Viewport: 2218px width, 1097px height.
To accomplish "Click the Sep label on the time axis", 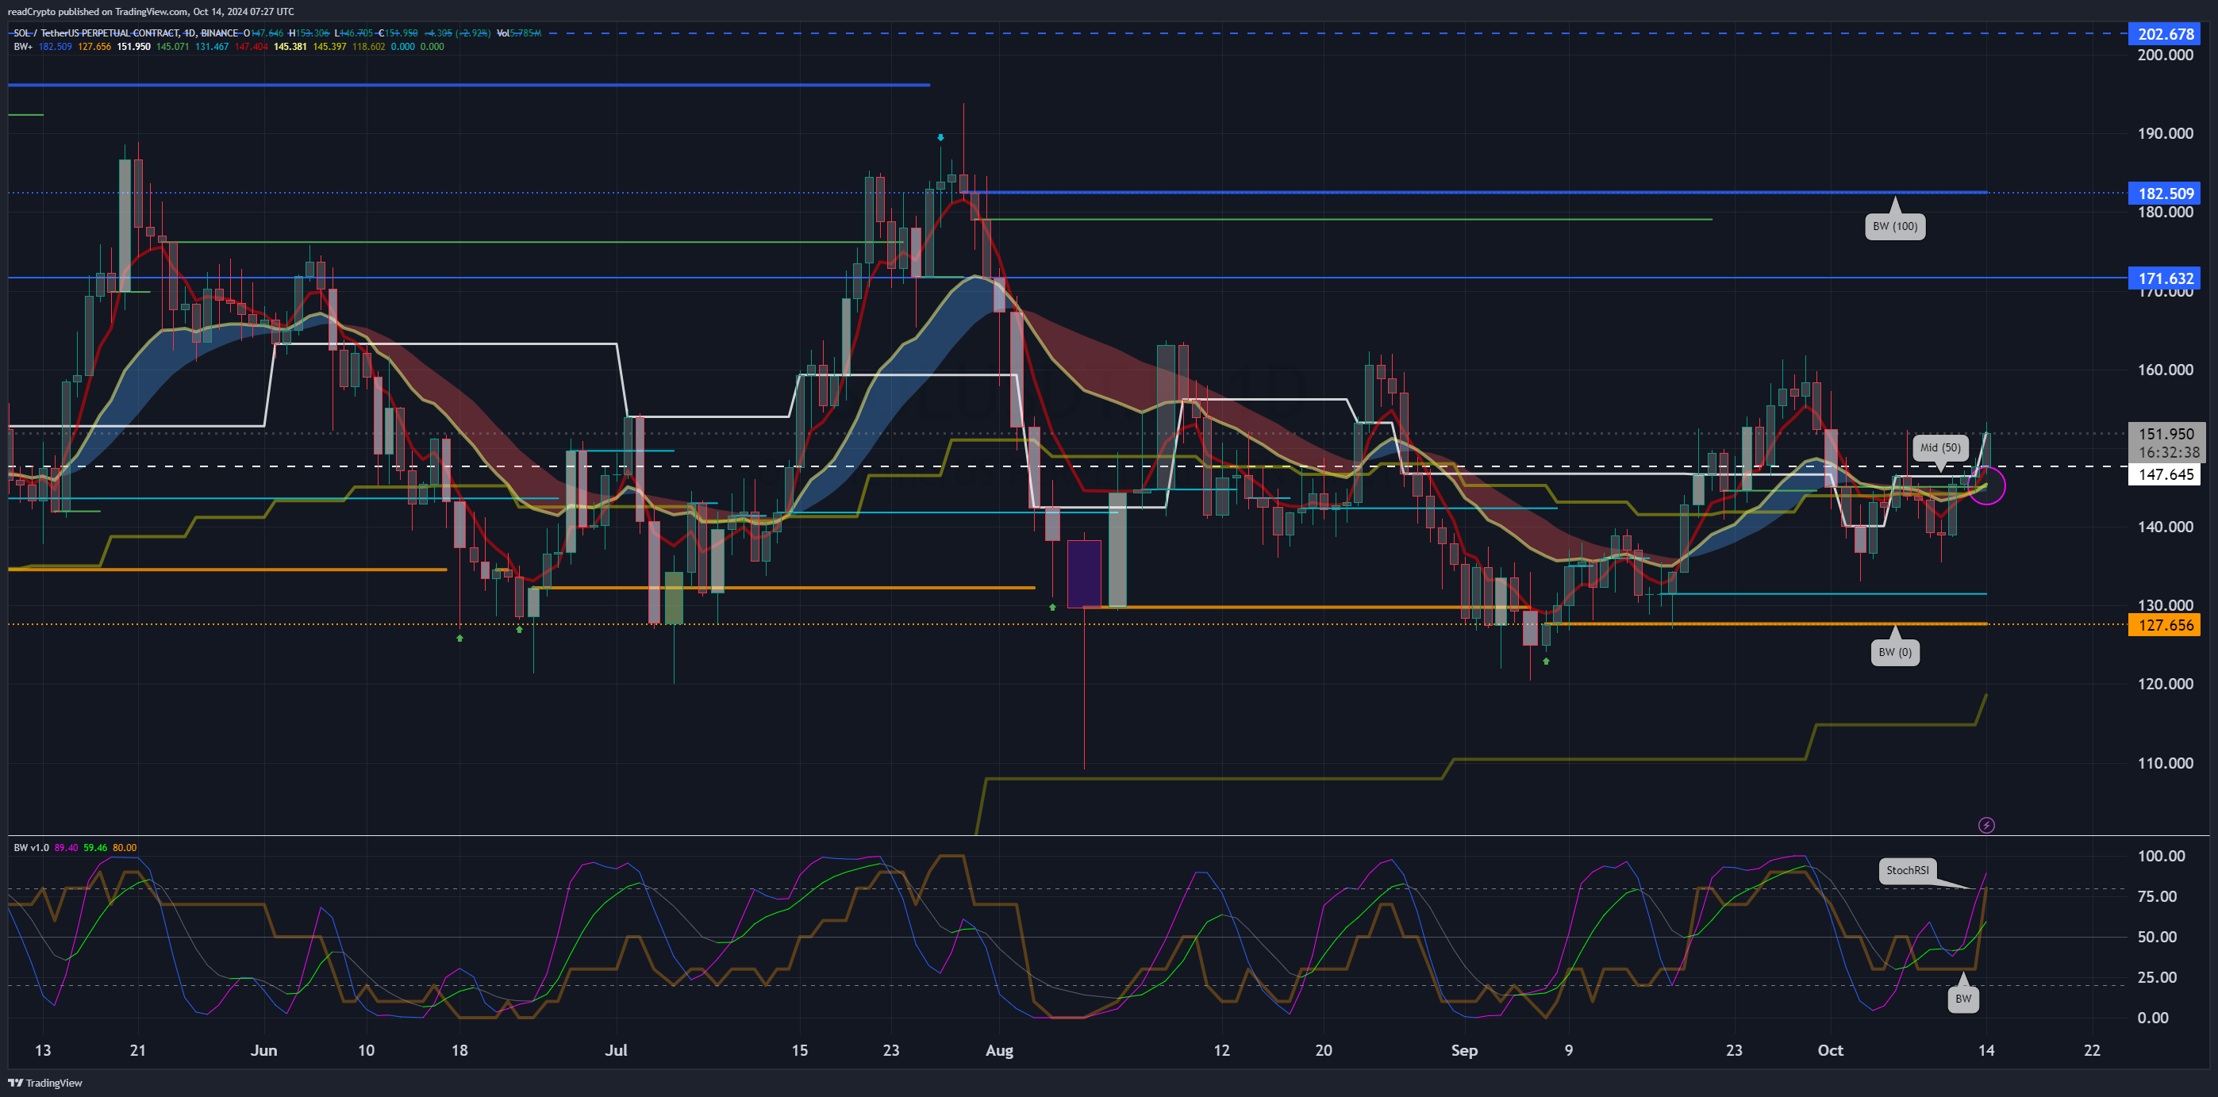I will [1465, 1049].
